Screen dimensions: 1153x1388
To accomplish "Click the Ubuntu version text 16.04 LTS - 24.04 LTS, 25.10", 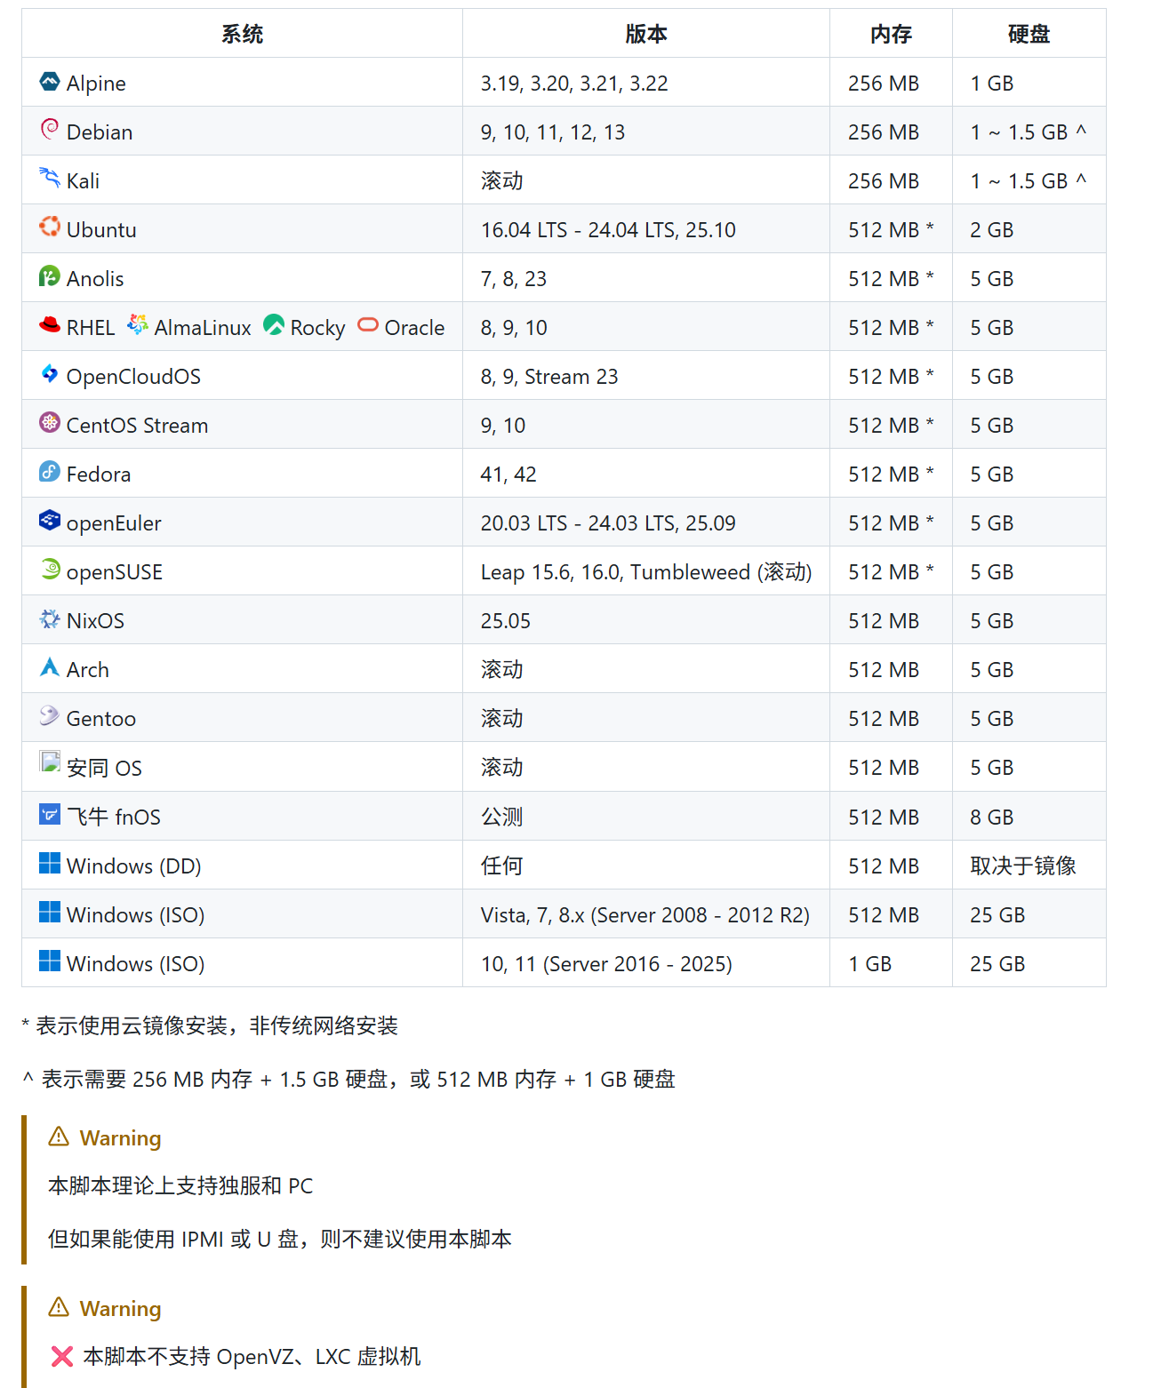I will click(608, 230).
